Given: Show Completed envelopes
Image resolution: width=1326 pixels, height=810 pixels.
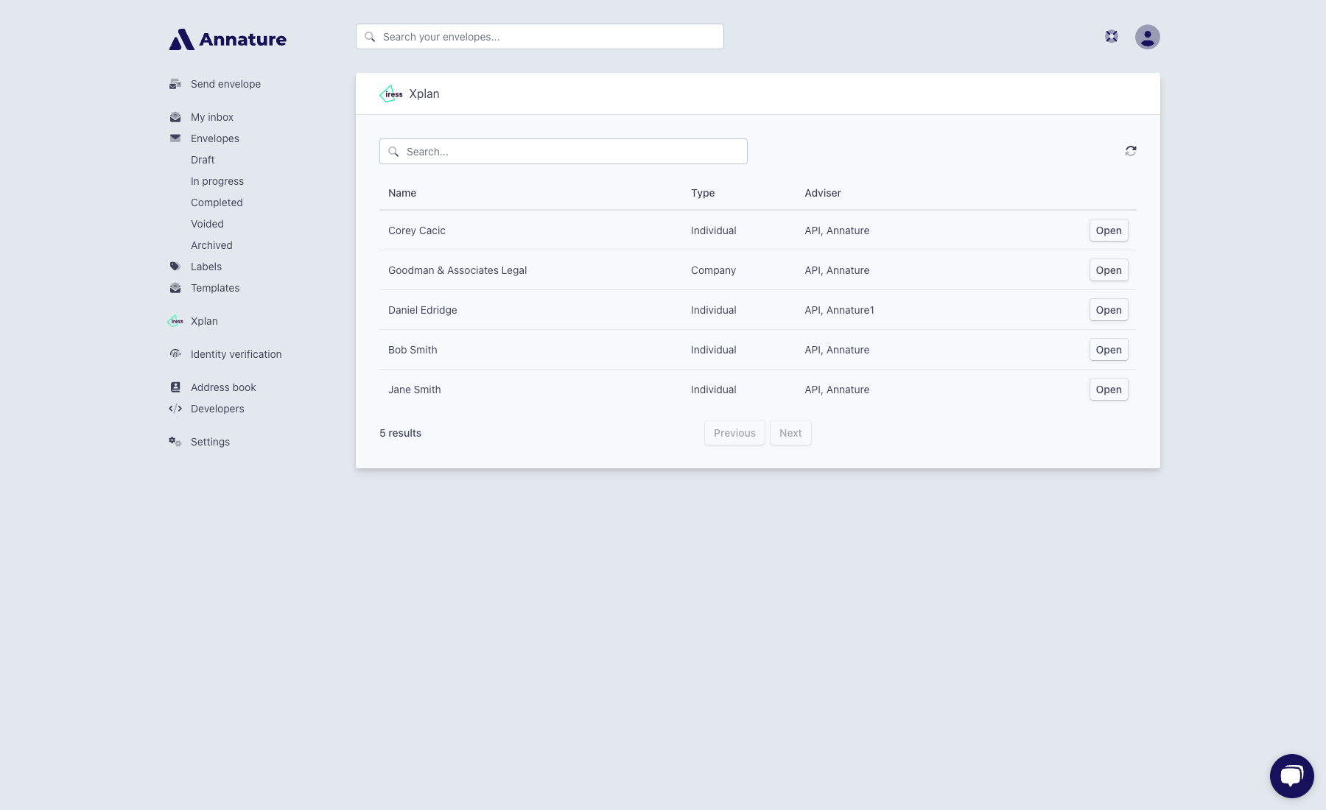Looking at the screenshot, I should pyautogui.click(x=217, y=202).
